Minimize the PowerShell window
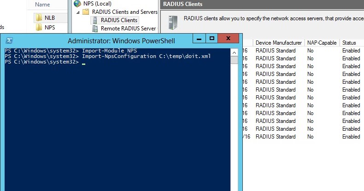364x191 pixels. [199, 39]
